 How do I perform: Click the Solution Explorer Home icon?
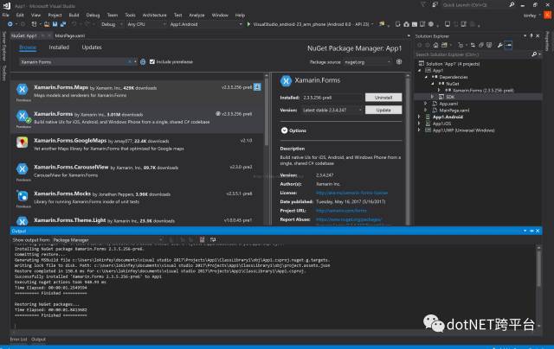435,45
